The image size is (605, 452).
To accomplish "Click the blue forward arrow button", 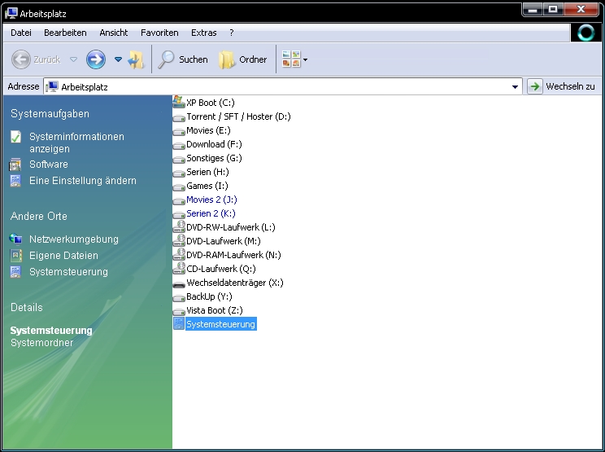I will [96, 59].
